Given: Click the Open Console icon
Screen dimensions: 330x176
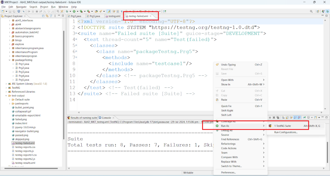Looking at the screenshot, I should (315, 118).
